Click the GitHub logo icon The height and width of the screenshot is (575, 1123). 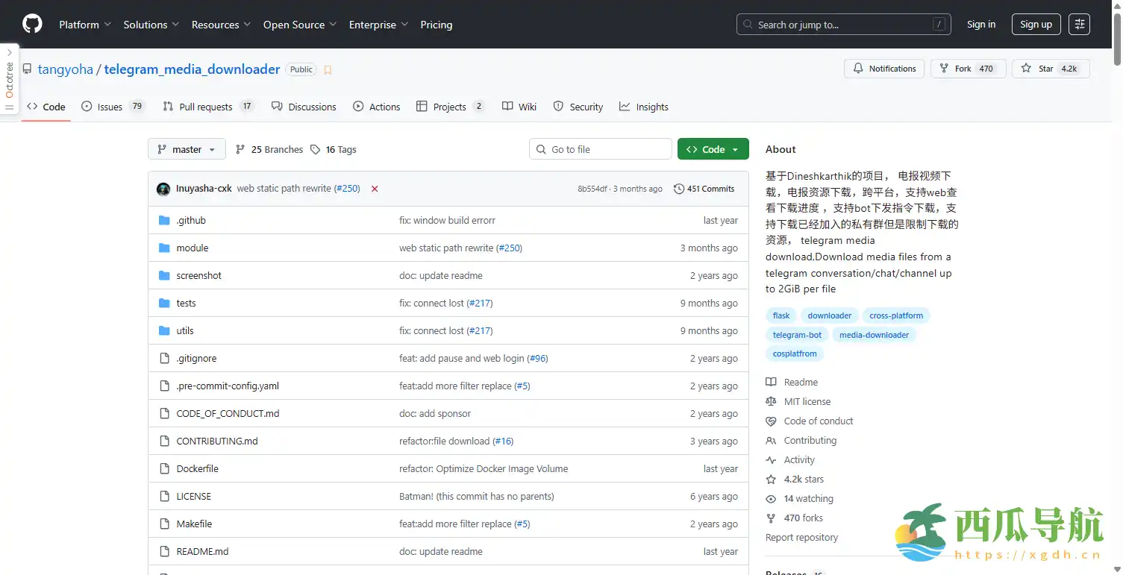(32, 25)
